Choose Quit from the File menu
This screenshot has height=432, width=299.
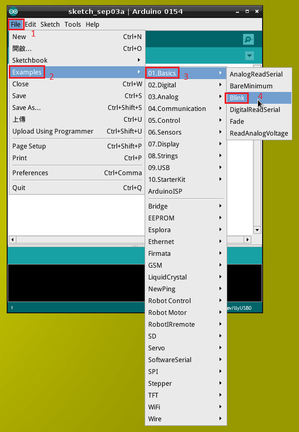tap(77, 188)
